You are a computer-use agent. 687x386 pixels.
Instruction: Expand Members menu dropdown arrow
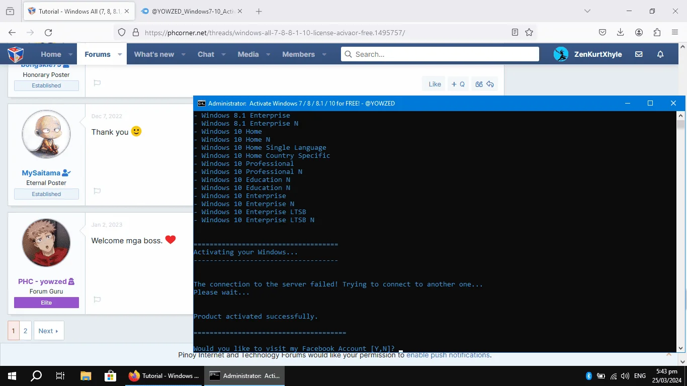[324, 54]
